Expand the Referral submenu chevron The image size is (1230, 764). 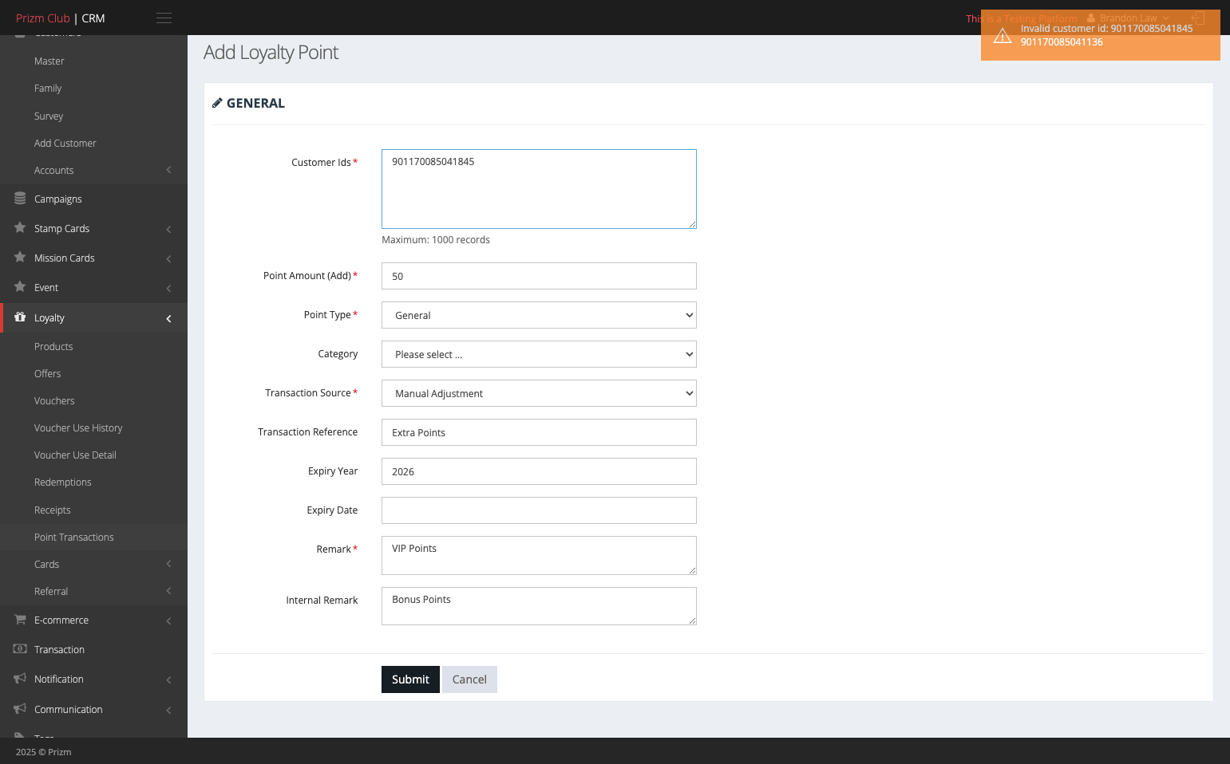(168, 591)
